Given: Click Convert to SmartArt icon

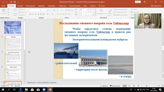Looking at the screenshot, I should pyautogui.click(x=76, y=15).
